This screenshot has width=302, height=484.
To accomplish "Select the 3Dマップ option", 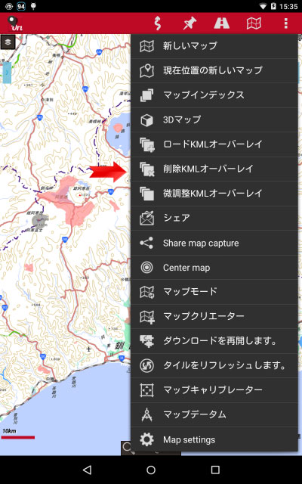I will click(214, 119).
